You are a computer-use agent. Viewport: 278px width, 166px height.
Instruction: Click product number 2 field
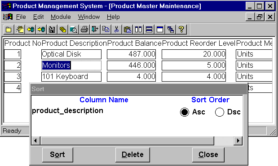pos(13,66)
